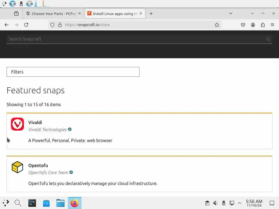Open Discover software center from taskbar

coord(46,203)
